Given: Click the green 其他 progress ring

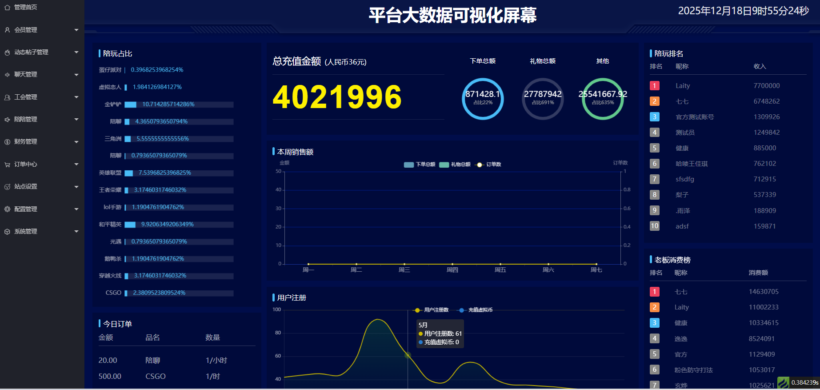Looking at the screenshot, I should pos(603,99).
